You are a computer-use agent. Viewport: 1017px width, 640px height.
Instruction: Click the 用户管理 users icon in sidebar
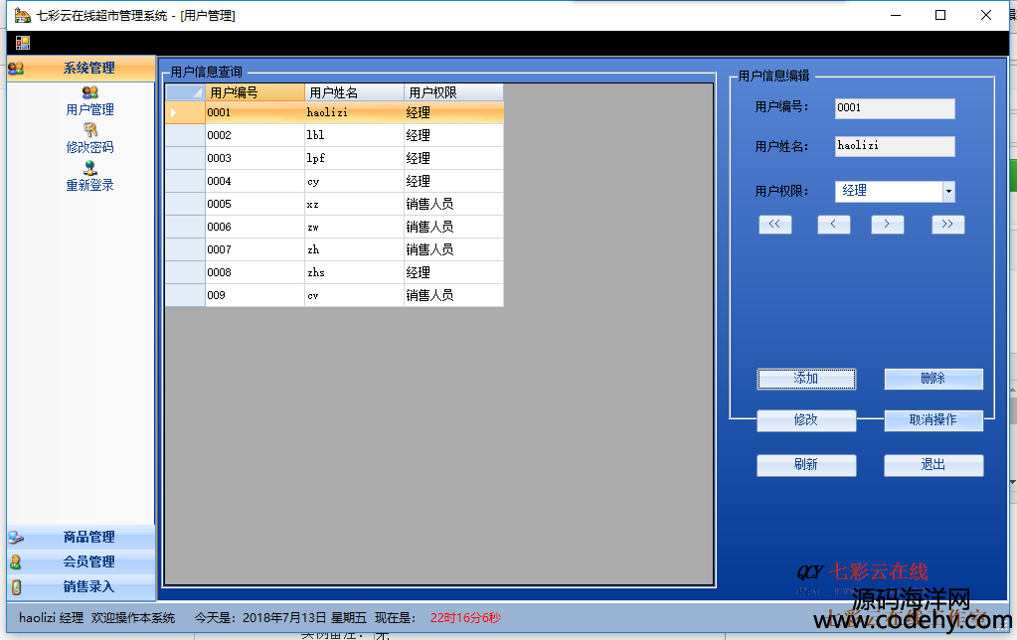pyautogui.click(x=89, y=92)
